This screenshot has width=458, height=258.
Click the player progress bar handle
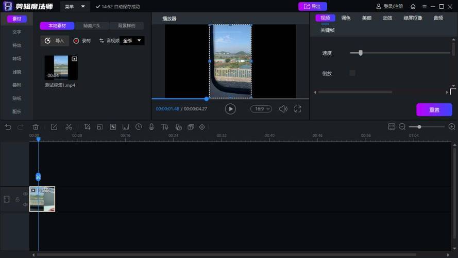(207, 99)
